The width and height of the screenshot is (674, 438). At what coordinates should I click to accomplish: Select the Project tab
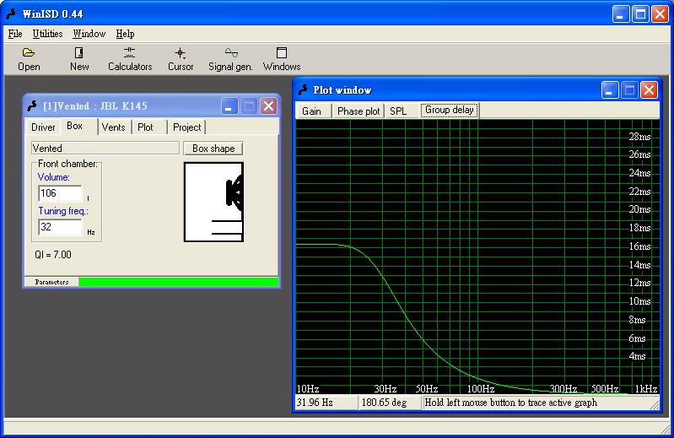click(186, 127)
